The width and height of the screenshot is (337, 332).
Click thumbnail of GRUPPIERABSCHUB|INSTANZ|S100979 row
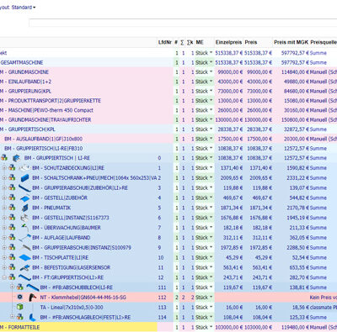click(x=25, y=248)
